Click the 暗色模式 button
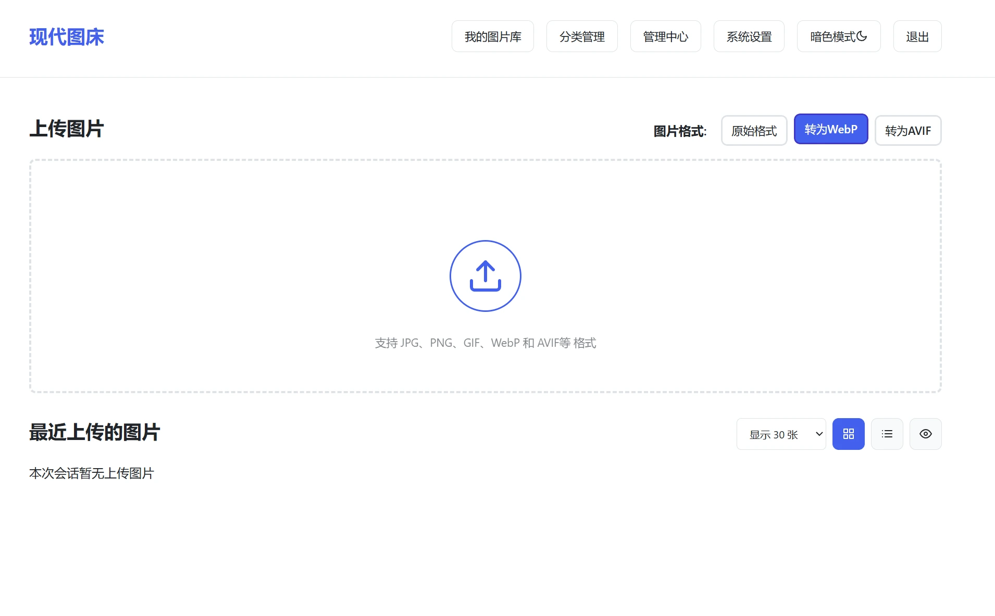The width and height of the screenshot is (995, 616). pos(838,36)
